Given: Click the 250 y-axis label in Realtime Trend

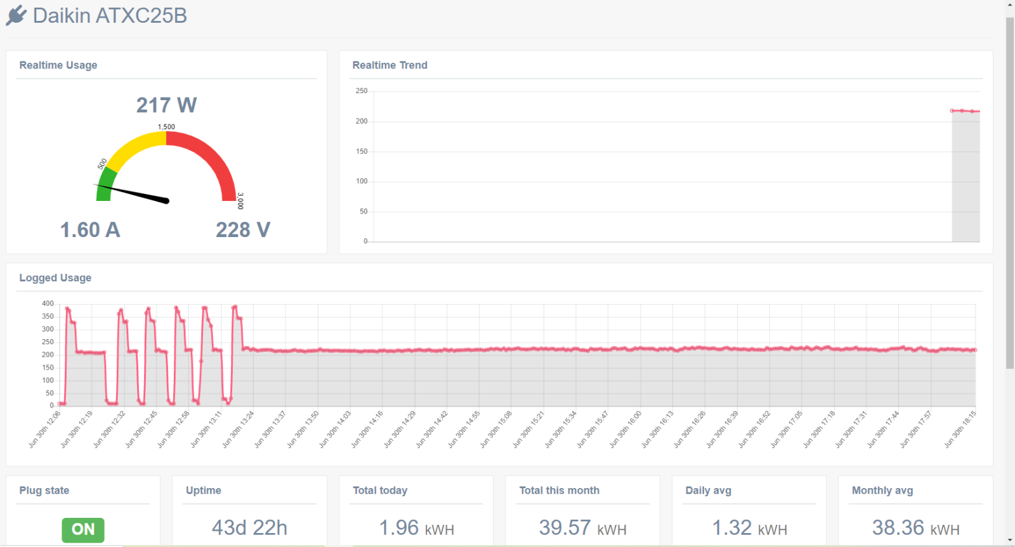Looking at the screenshot, I should (362, 91).
